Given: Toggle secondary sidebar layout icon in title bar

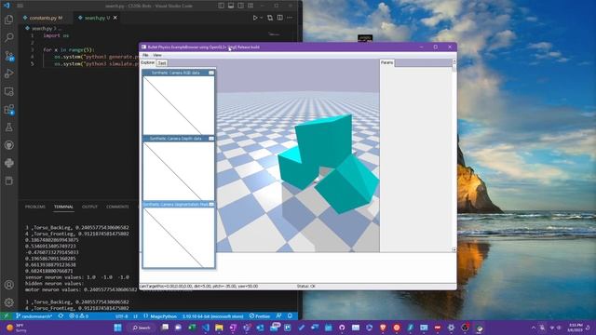Looking at the screenshot, I should click(240, 6).
